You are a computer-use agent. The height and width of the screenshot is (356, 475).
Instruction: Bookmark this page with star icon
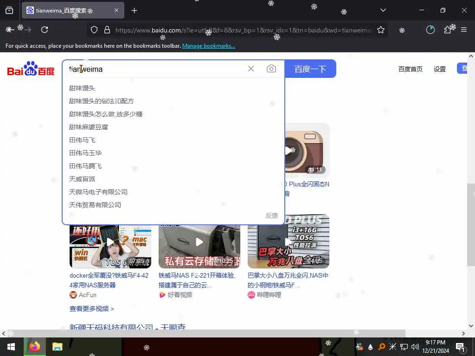381,30
